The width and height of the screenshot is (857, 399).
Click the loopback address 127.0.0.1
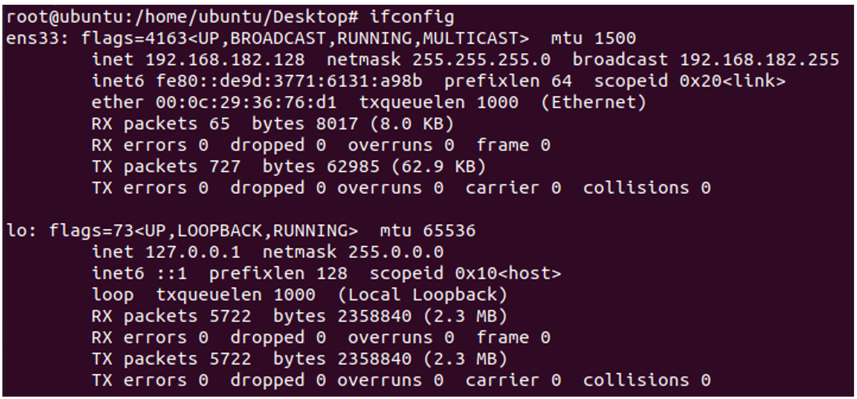[193, 252]
